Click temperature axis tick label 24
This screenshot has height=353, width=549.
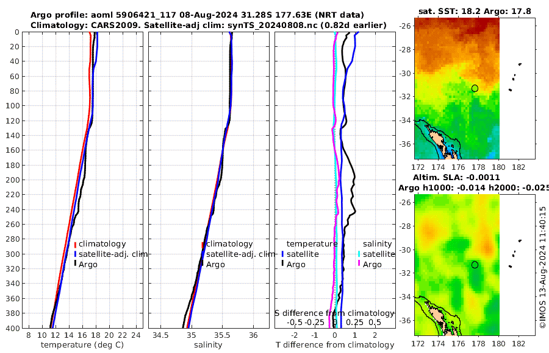click(x=136, y=335)
